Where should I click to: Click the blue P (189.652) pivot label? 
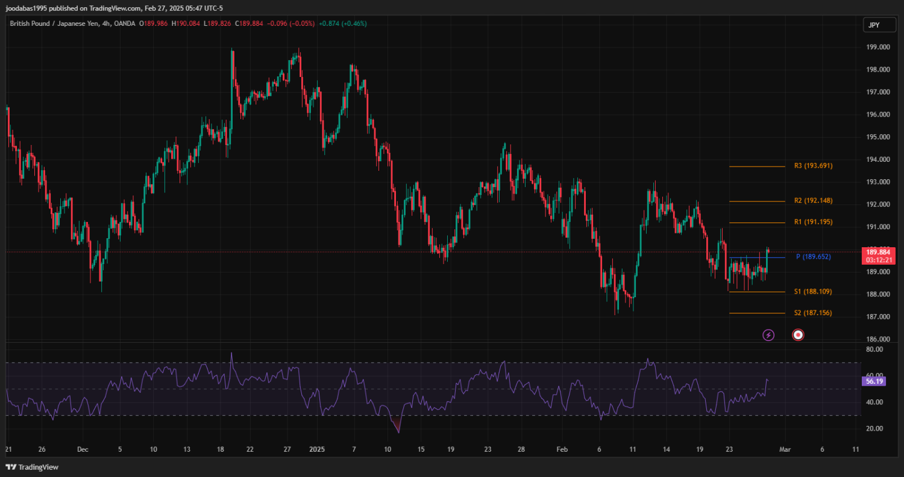[x=813, y=257]
